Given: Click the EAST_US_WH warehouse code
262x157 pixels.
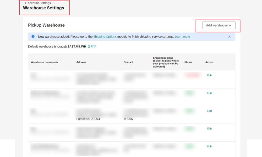Looking at the screenshot, I should [77, 47].
